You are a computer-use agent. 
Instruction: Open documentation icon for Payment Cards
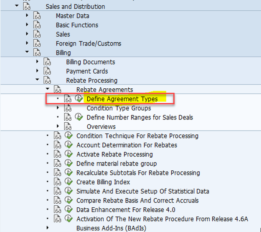47,71
